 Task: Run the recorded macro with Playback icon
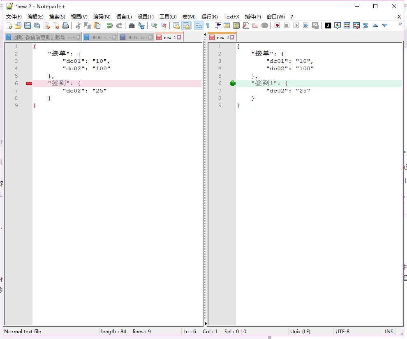pos(296,25)
